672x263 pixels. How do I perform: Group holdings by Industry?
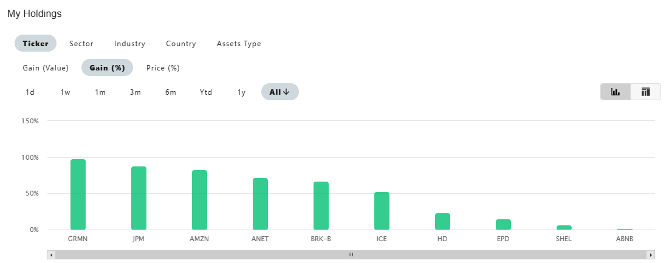pyautogui.click(x=129, y=44)
